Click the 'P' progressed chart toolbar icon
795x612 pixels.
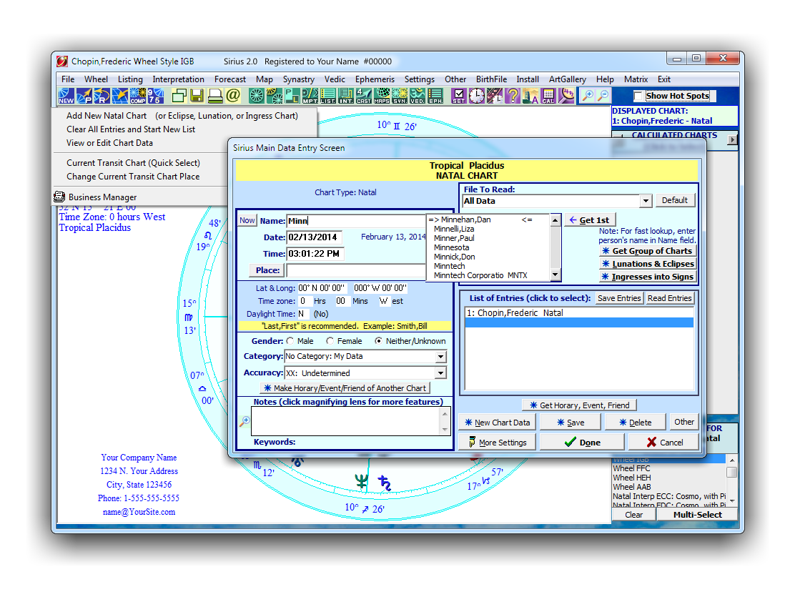tap(84, 96)
